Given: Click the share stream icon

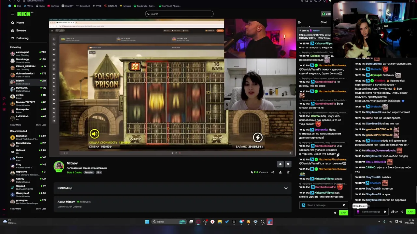Looking at the screenshot, I should coord(272,172).
